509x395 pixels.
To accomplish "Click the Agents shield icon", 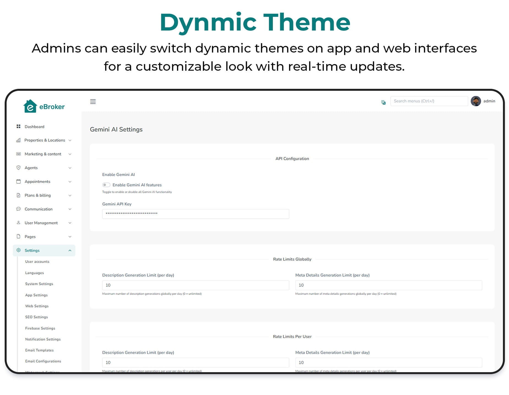I will (x=18, y=168).
